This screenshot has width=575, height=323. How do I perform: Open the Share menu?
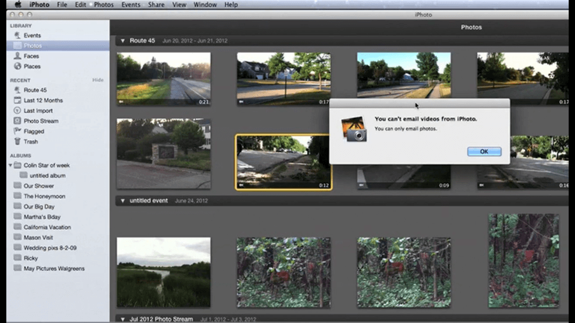[156, 4]
